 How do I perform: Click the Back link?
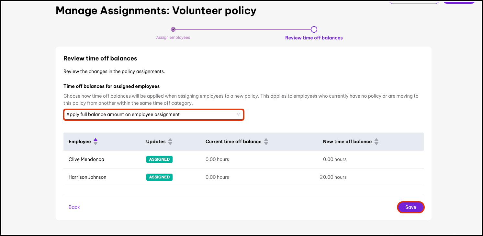point(74,207)
